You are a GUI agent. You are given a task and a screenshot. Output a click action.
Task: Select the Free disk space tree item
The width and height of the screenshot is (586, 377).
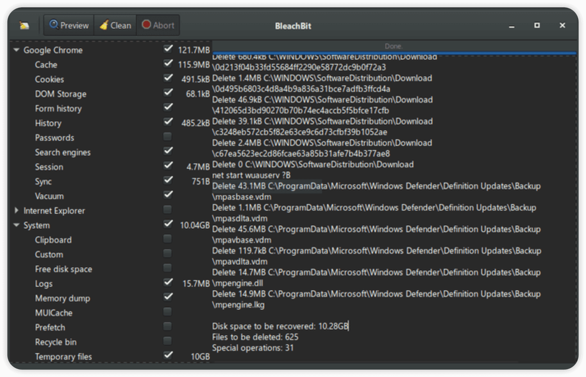(x=64, y=269)
